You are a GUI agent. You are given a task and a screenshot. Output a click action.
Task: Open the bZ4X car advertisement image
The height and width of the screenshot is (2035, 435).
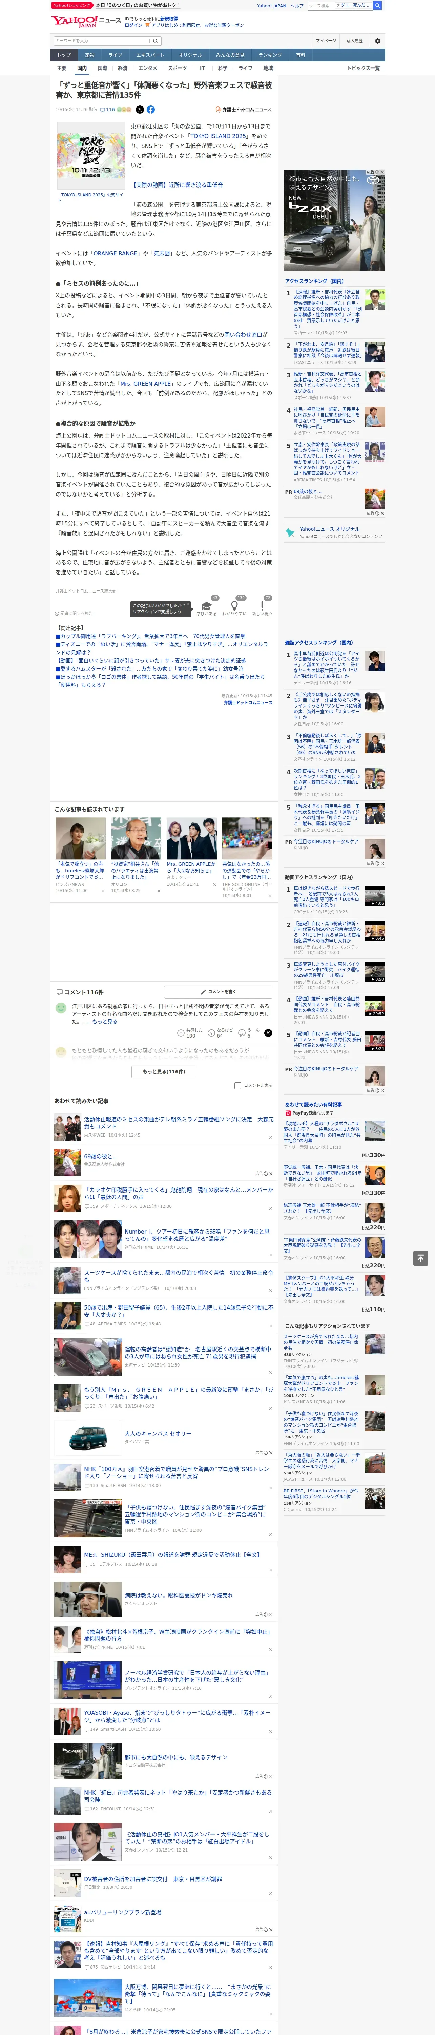[335, 220]
